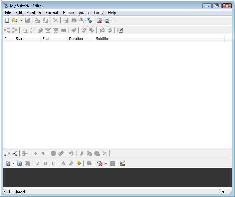The width and height of the screenshot is (235, 197).
Task: Expand the Open folder dropdown arrow
Action: click(21, 20)
